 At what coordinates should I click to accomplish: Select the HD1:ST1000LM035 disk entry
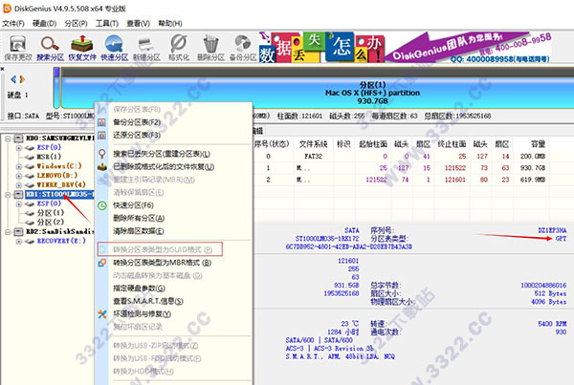point(59,194)
